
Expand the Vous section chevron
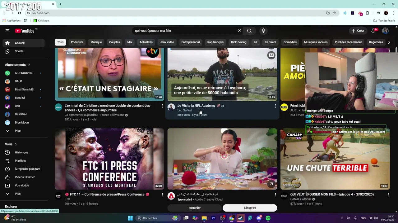[x=16, y=144]
